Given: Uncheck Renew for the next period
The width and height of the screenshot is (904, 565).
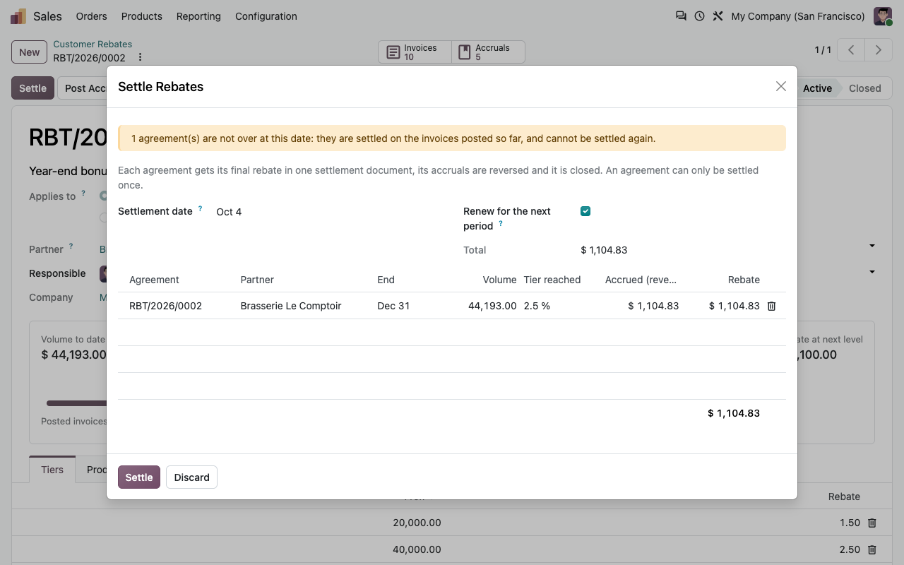Looking at the screenshot, I should [x=585, y=211].
